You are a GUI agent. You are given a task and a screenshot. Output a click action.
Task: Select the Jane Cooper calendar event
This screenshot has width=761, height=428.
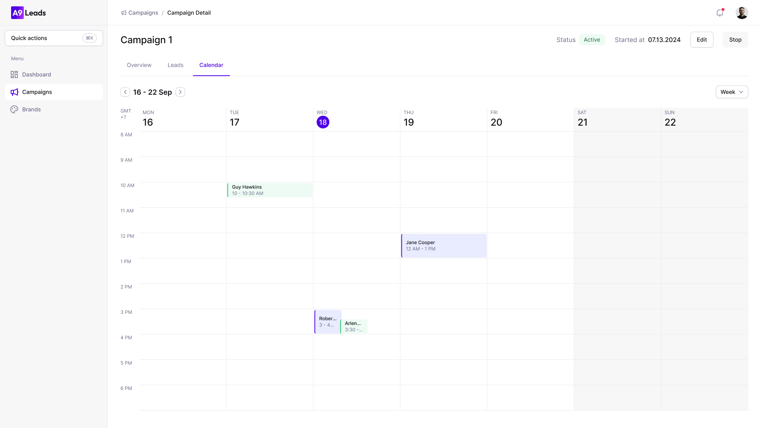click(x=443, y=246)
